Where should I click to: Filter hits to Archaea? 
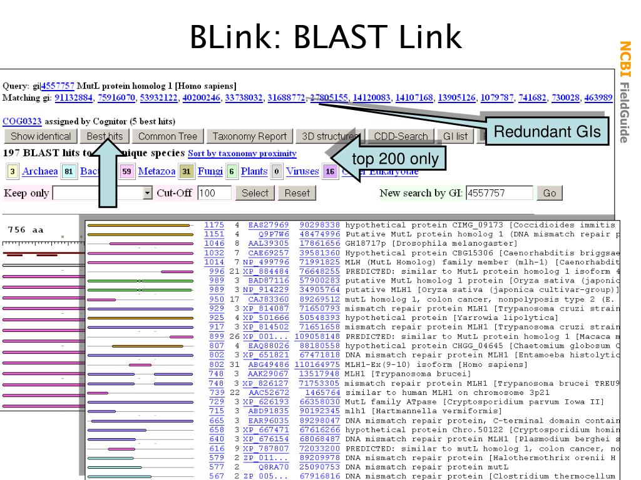[x=39, y=171]
